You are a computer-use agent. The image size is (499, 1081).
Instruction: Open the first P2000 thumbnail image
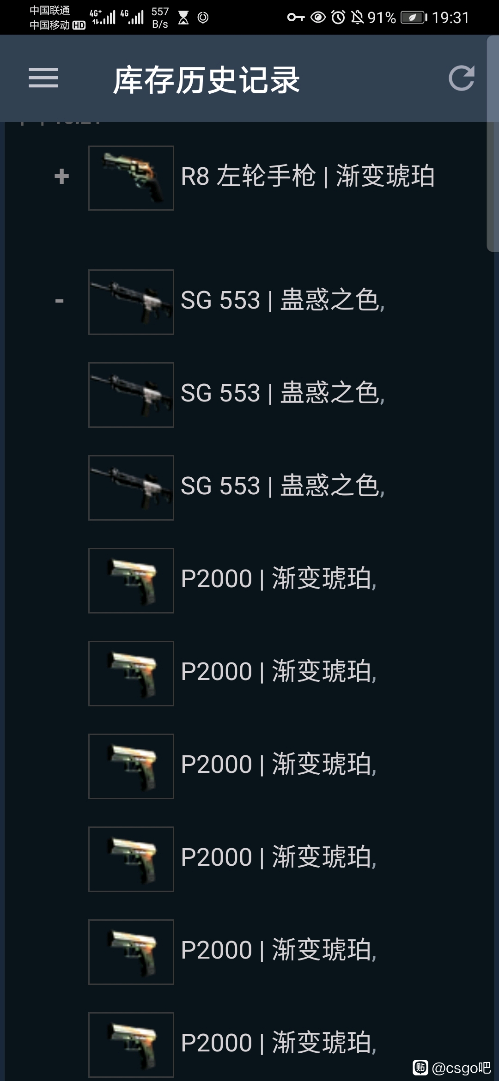point(131,581)
